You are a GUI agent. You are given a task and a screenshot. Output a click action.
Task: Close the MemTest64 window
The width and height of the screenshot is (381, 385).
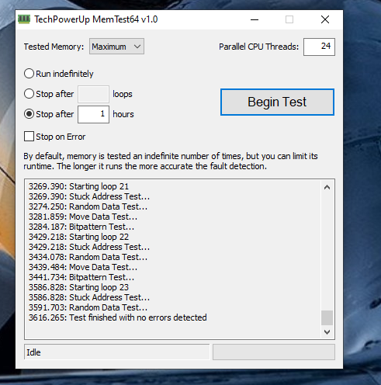pyautogui.click(x=325, y=19)
